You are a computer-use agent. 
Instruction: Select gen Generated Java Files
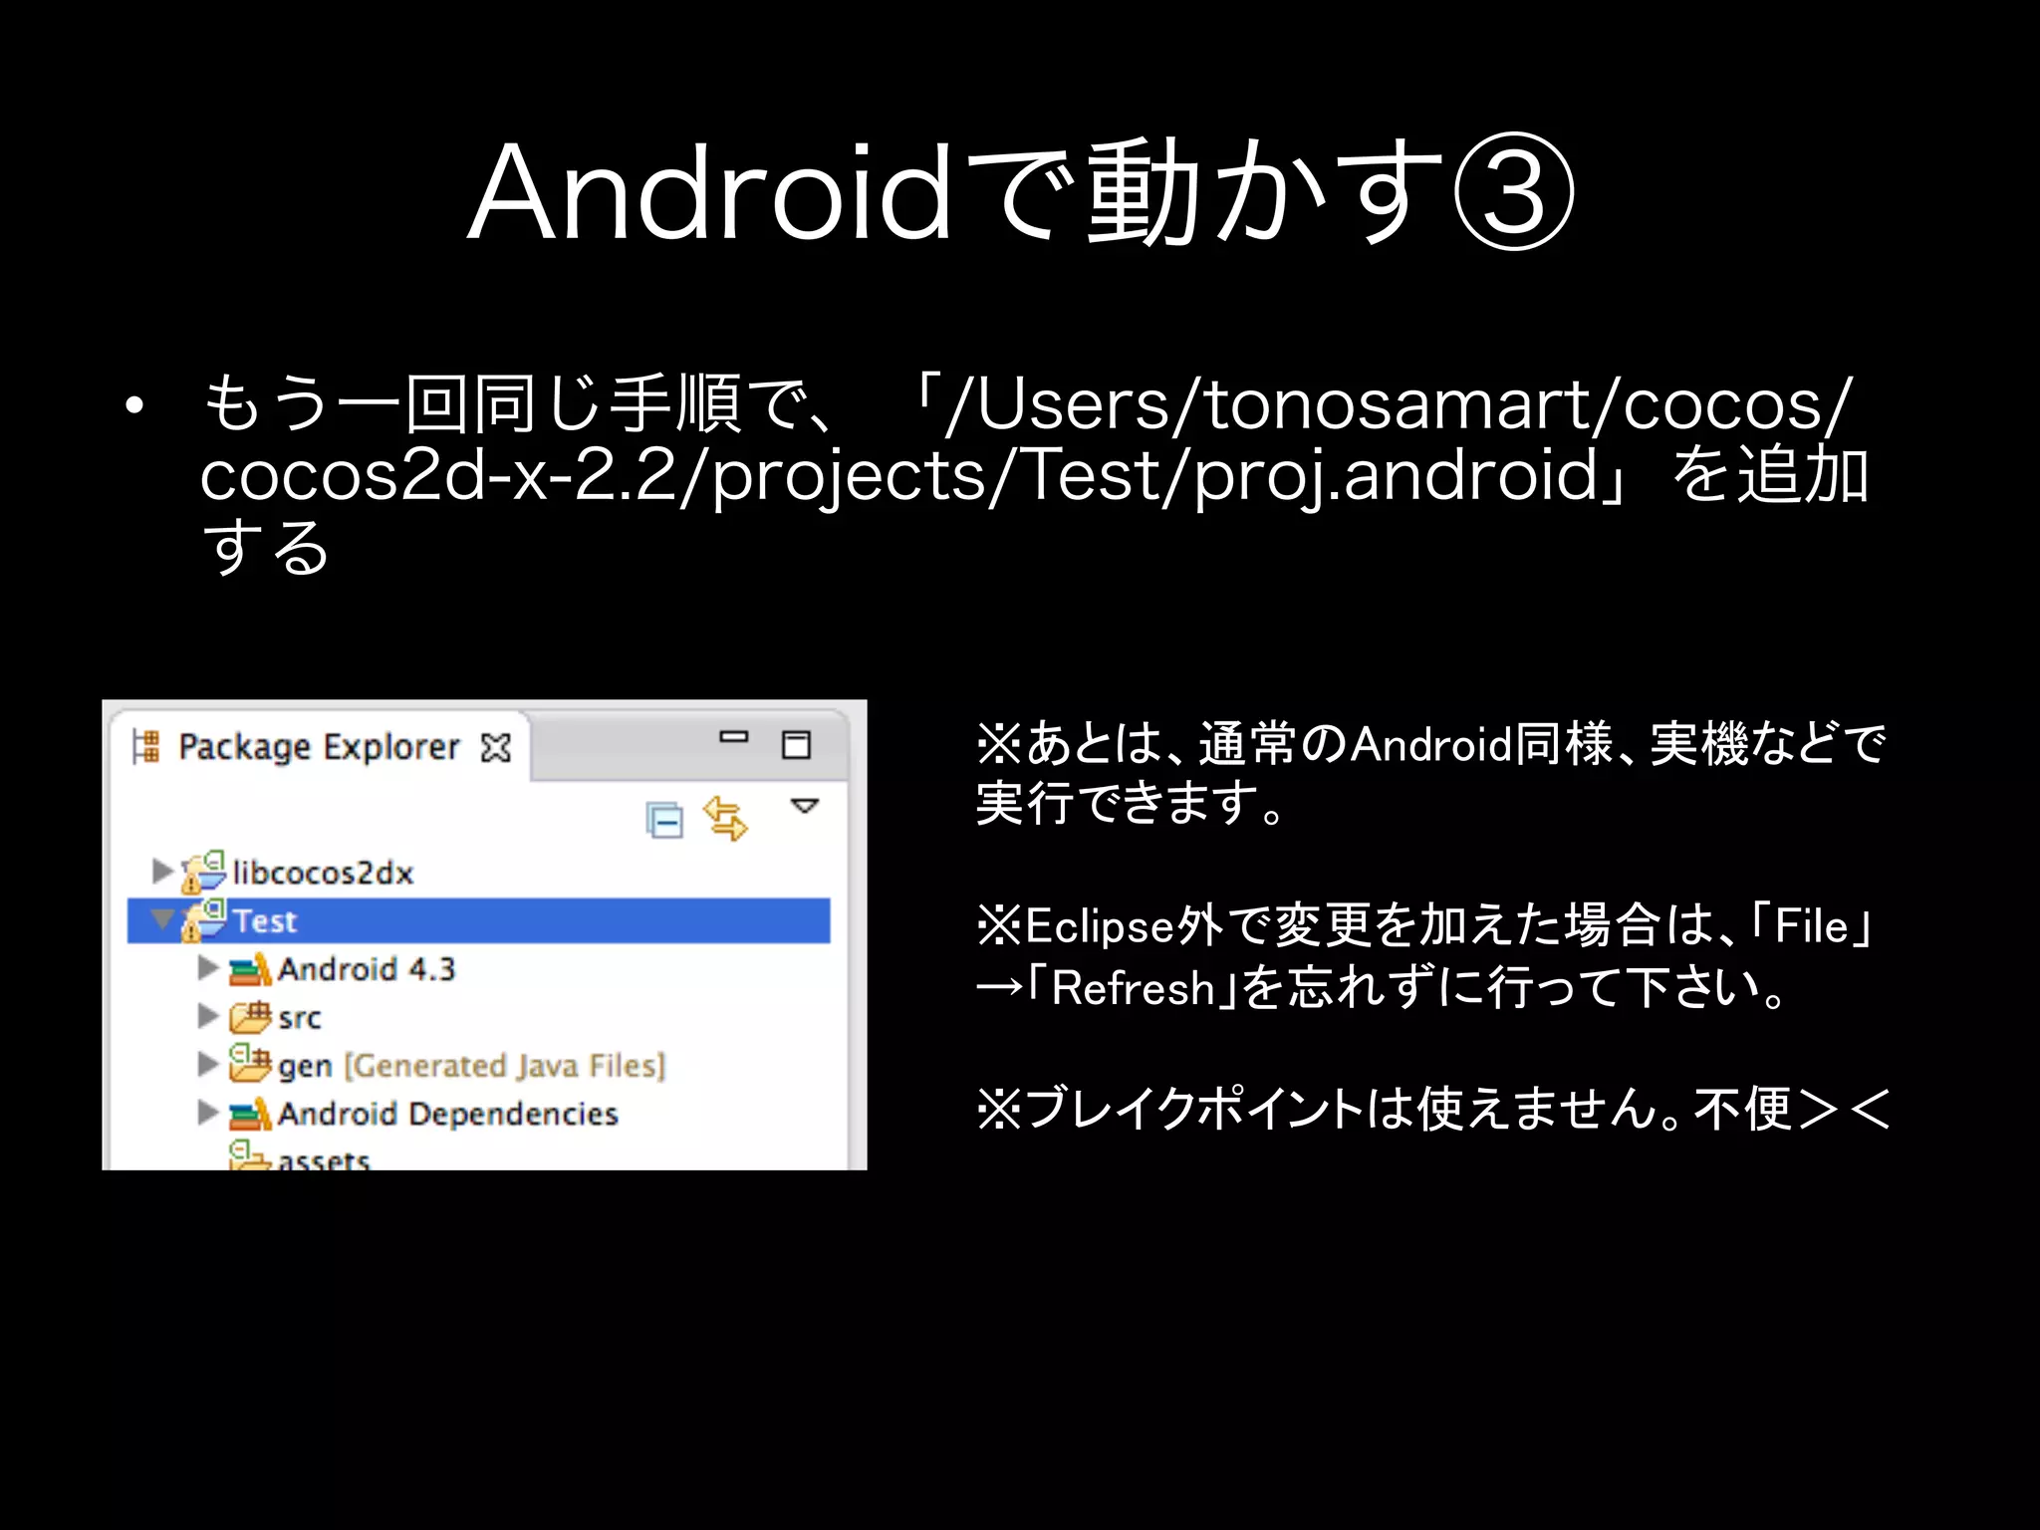(x=470, y=1066)
